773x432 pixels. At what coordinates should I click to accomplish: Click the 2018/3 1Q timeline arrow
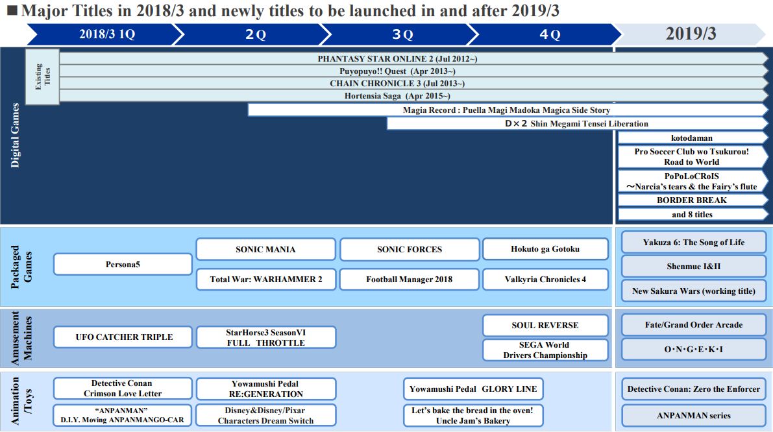coord(104,34)
